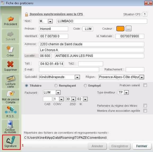Open the Type émetteur TP dropdown

click(126, 92)
